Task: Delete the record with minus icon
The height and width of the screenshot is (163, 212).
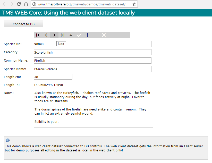Action: 96,35
